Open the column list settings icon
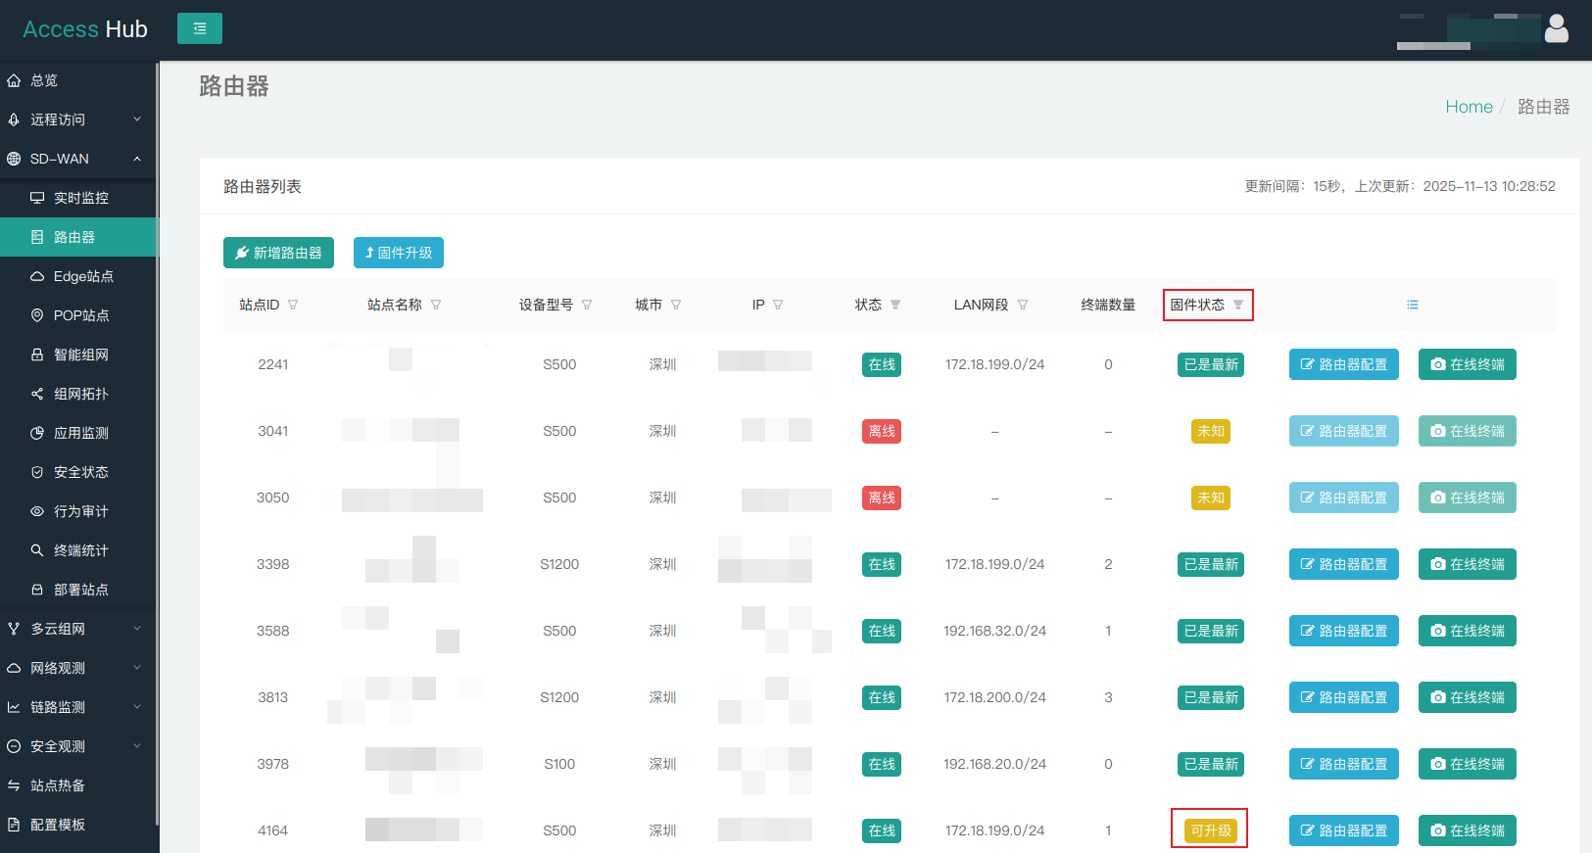1592x853 pixels. [x=1413, y=305]
